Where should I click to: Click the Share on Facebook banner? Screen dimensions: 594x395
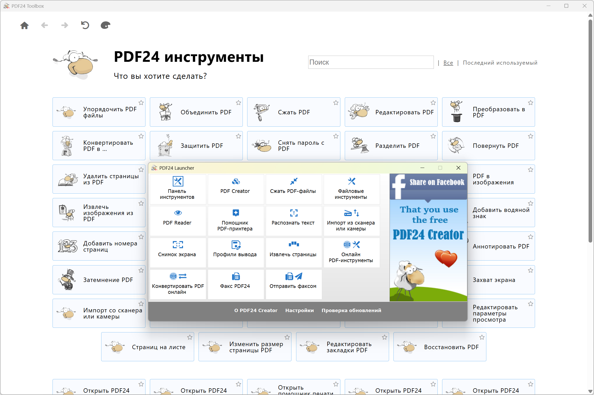coord(428,237)
